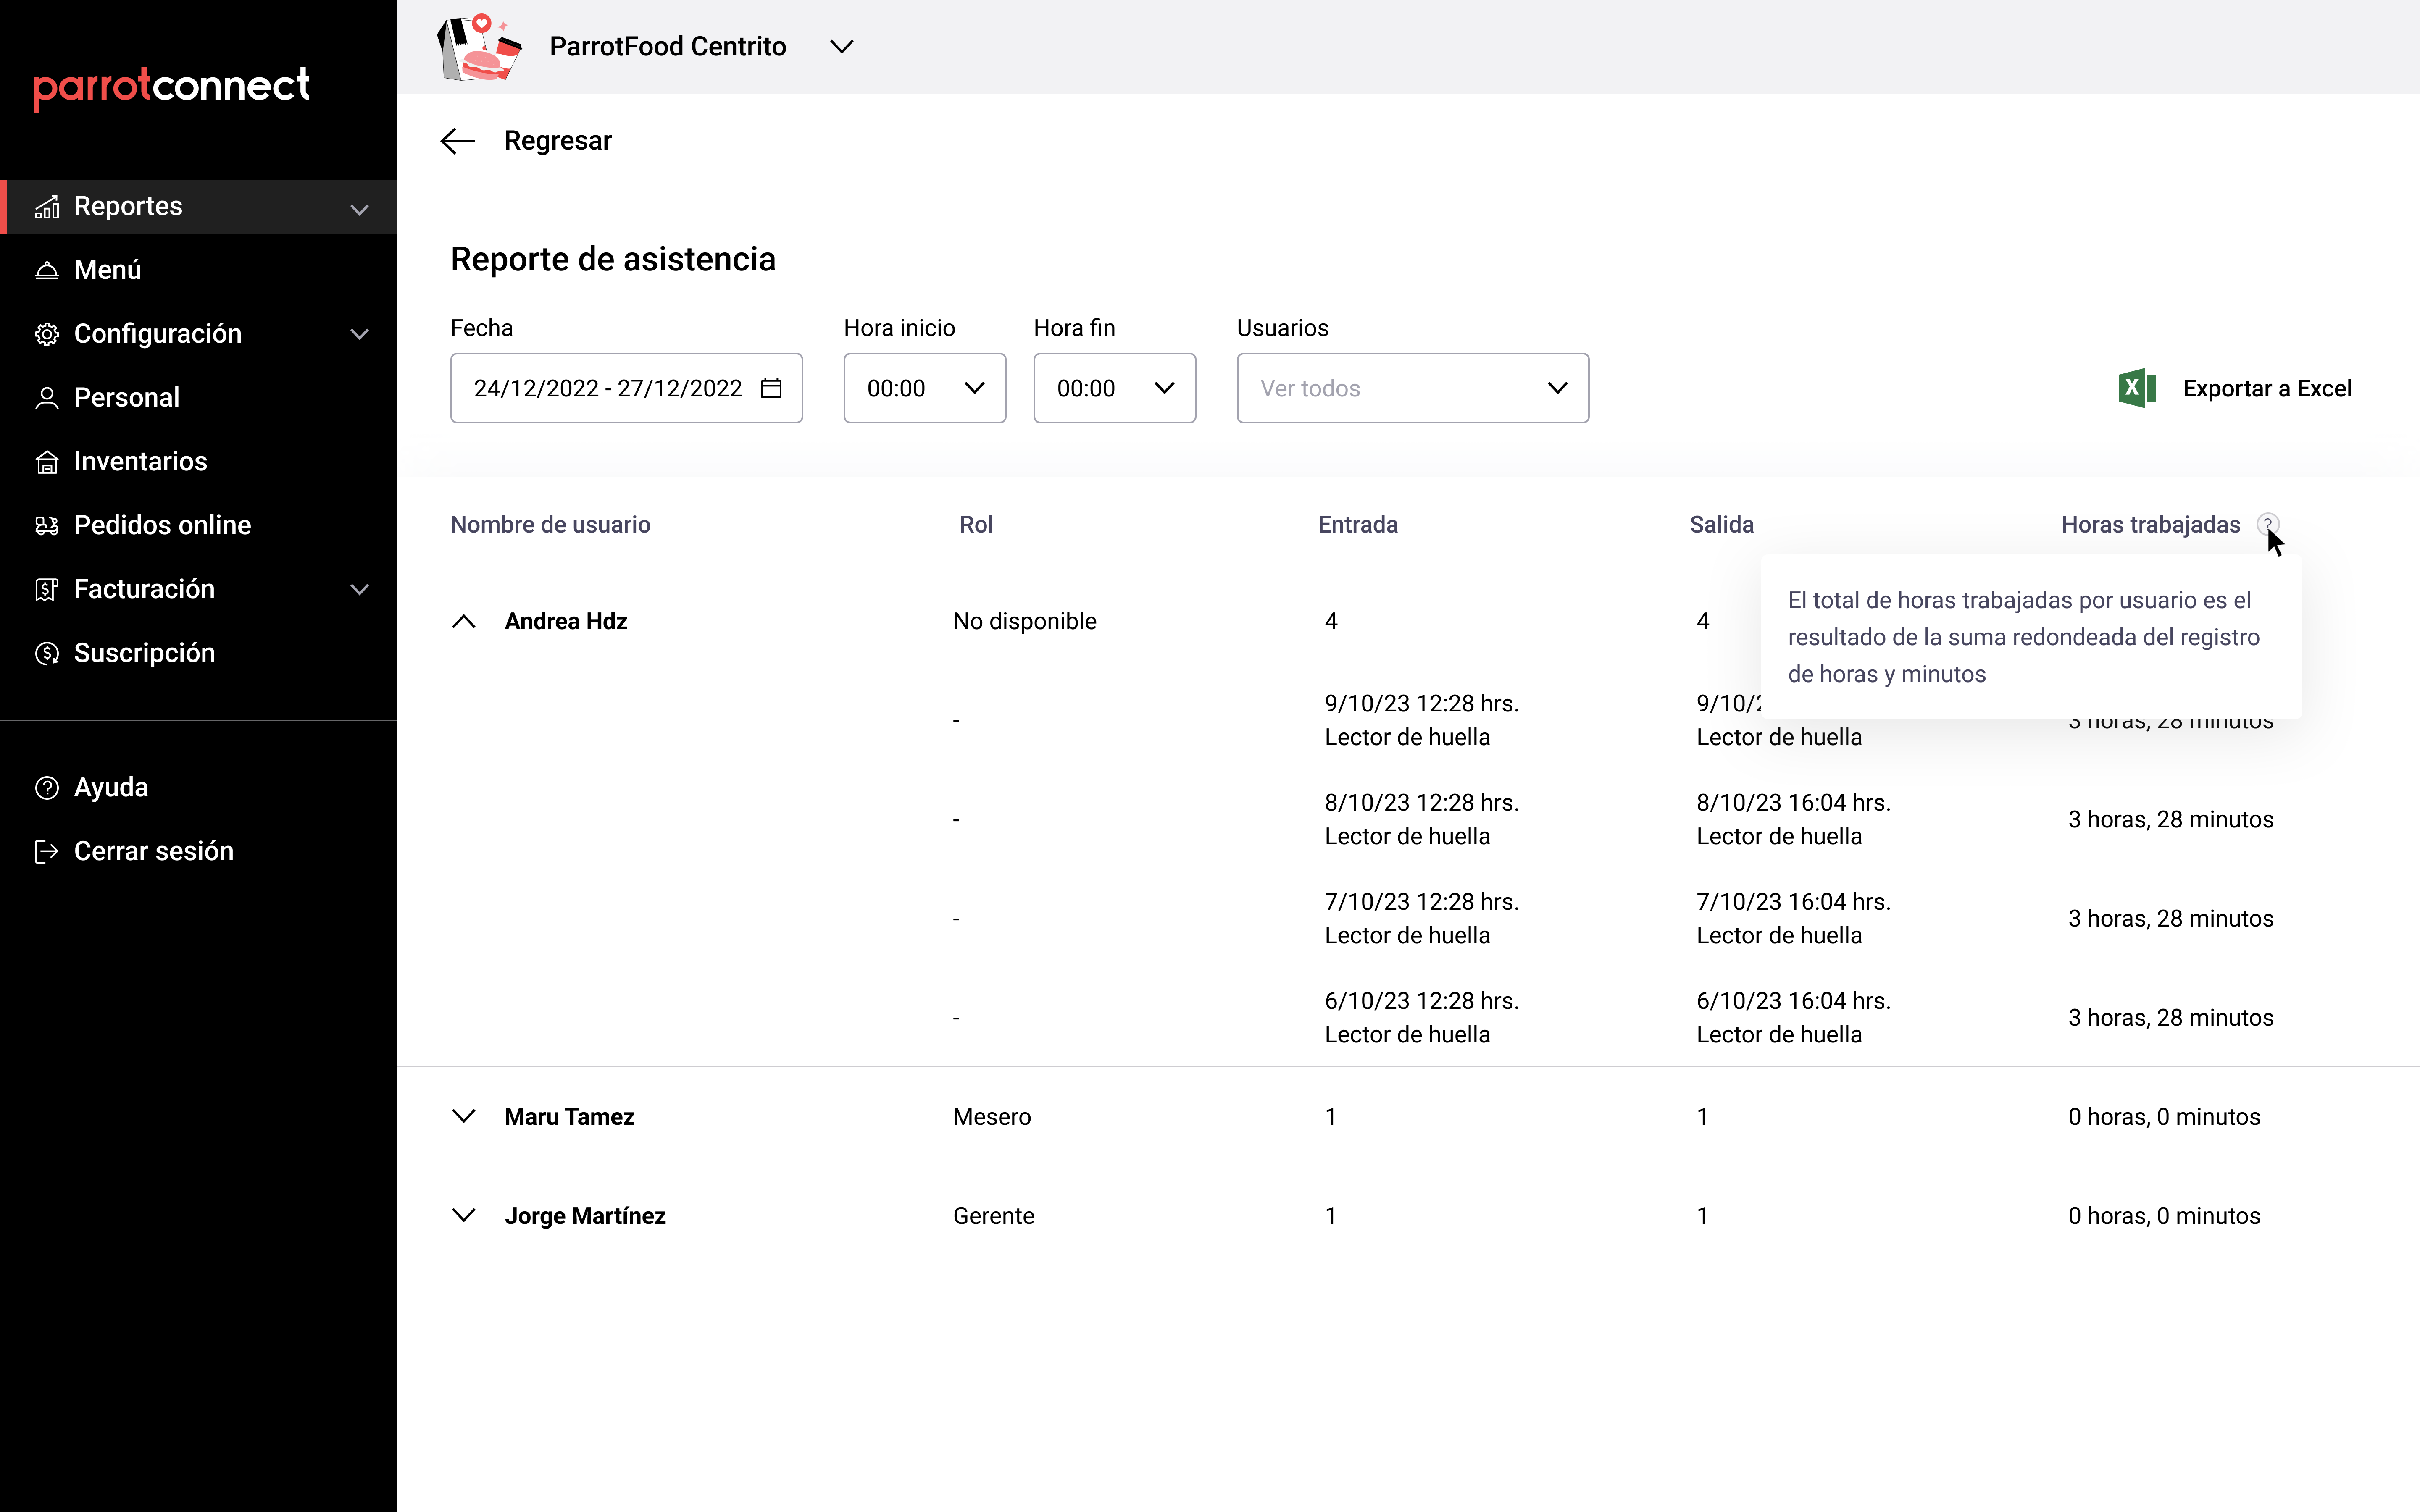The height and width of the screenshot is (1512, 2420).
Task: Click the Gerente role cell
Action: coord(994,1215)
